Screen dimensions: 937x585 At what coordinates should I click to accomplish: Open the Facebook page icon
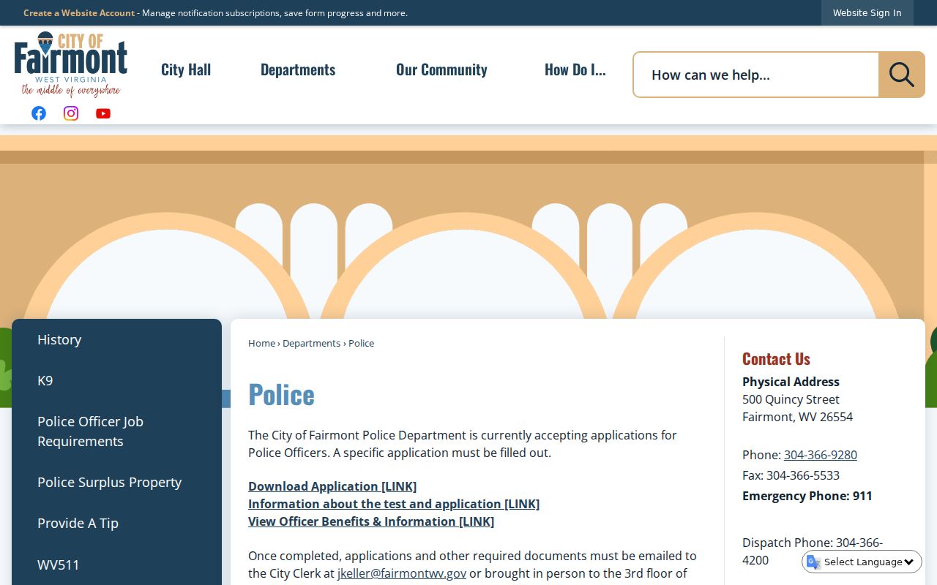click(39, 113)
